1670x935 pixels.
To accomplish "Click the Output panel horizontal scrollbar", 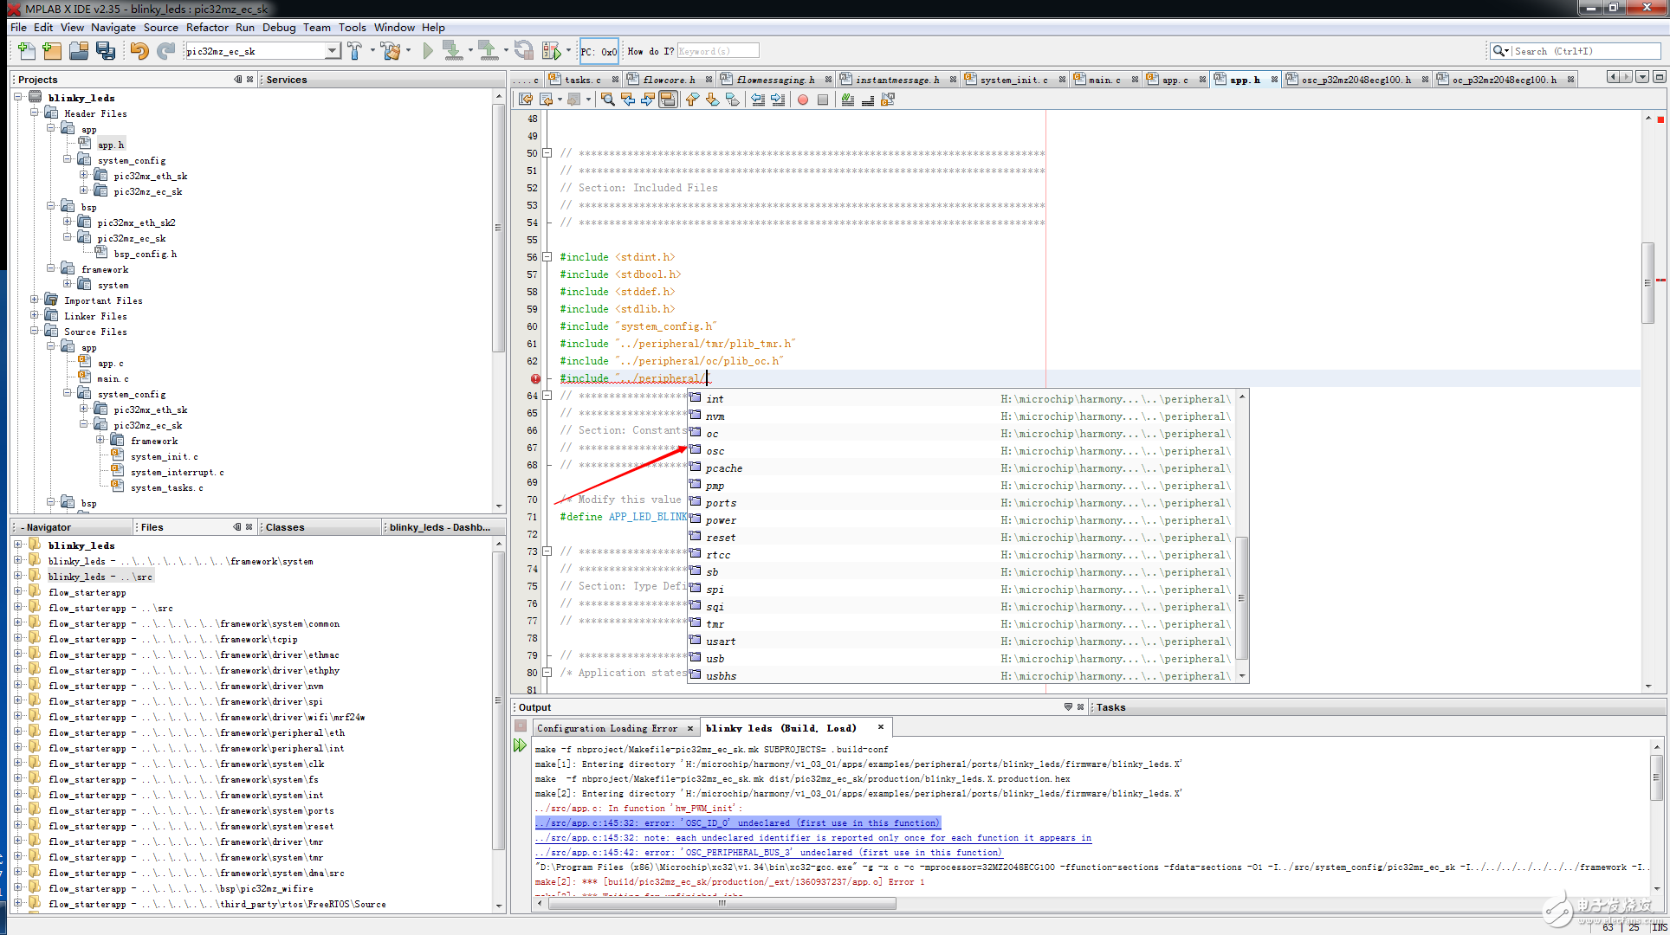I will (722, 903).
